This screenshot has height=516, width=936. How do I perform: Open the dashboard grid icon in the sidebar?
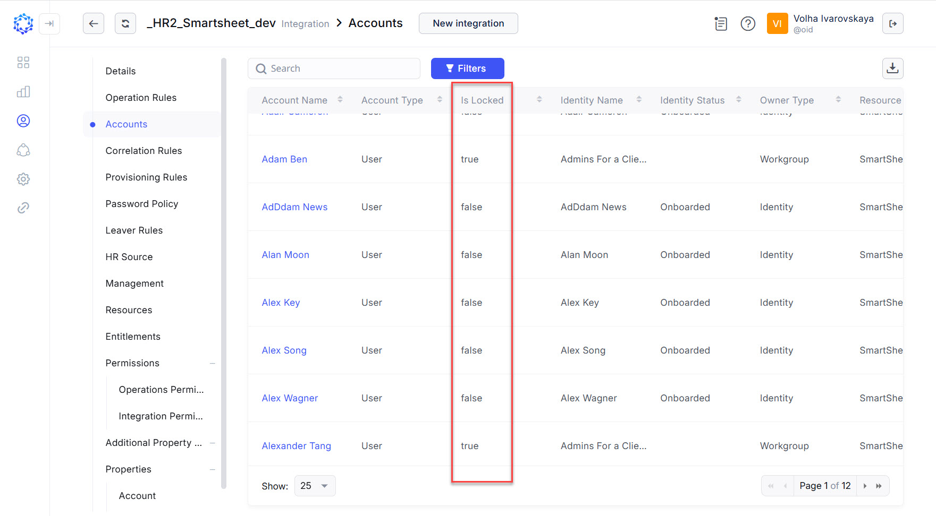tap(23, 62)
